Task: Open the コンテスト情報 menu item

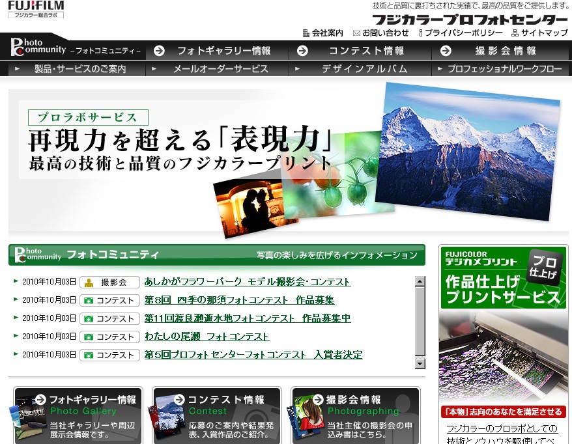Action: point(359,51)
